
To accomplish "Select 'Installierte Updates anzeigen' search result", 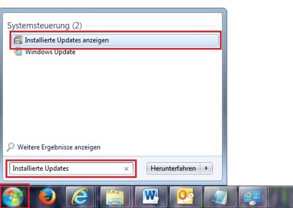I will [x=115, y=40].
